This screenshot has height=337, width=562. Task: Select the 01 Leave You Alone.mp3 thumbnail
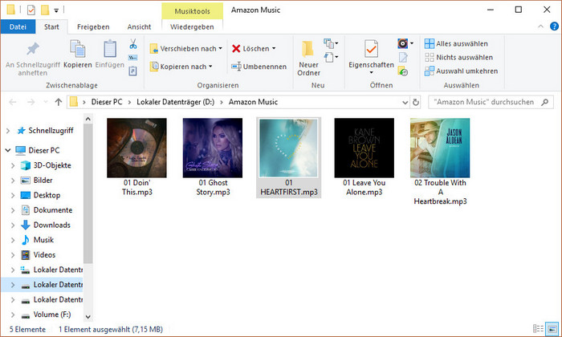[x=364, y=148]
